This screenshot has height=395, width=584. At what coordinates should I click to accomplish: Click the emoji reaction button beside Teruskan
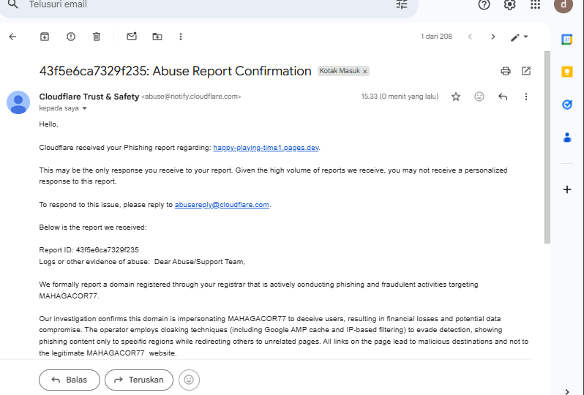[189, 380]
